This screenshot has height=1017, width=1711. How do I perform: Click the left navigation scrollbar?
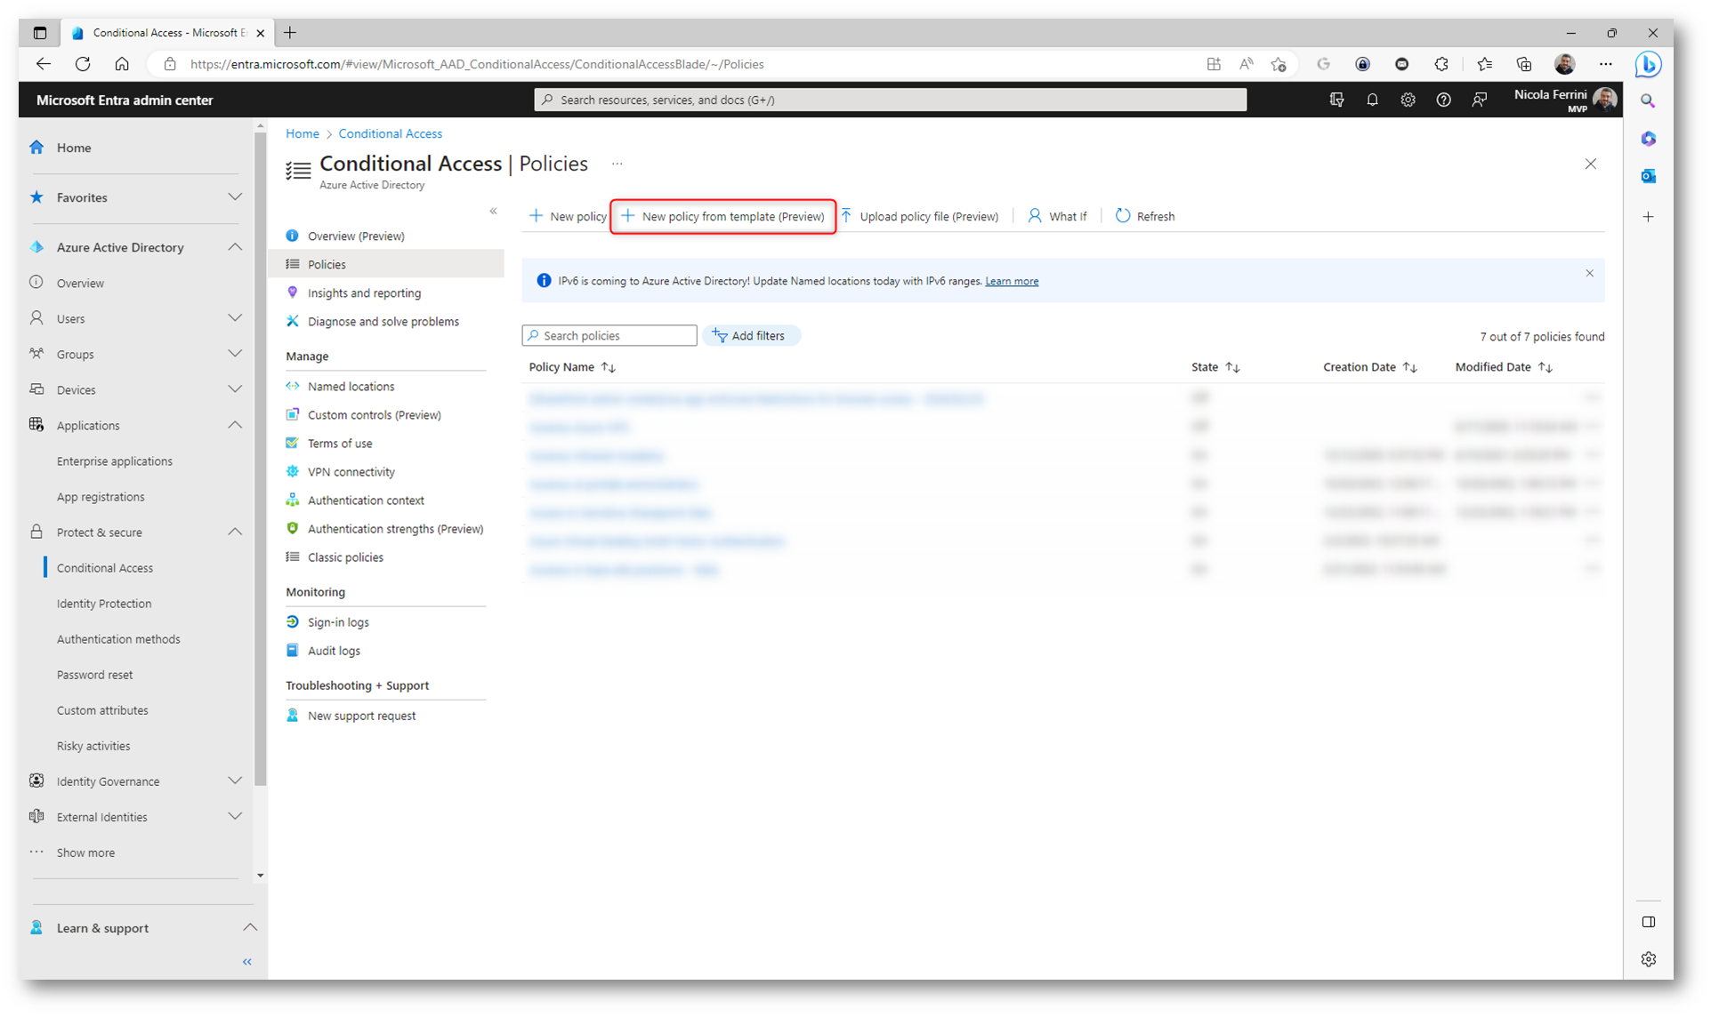(x=260, y=458)
